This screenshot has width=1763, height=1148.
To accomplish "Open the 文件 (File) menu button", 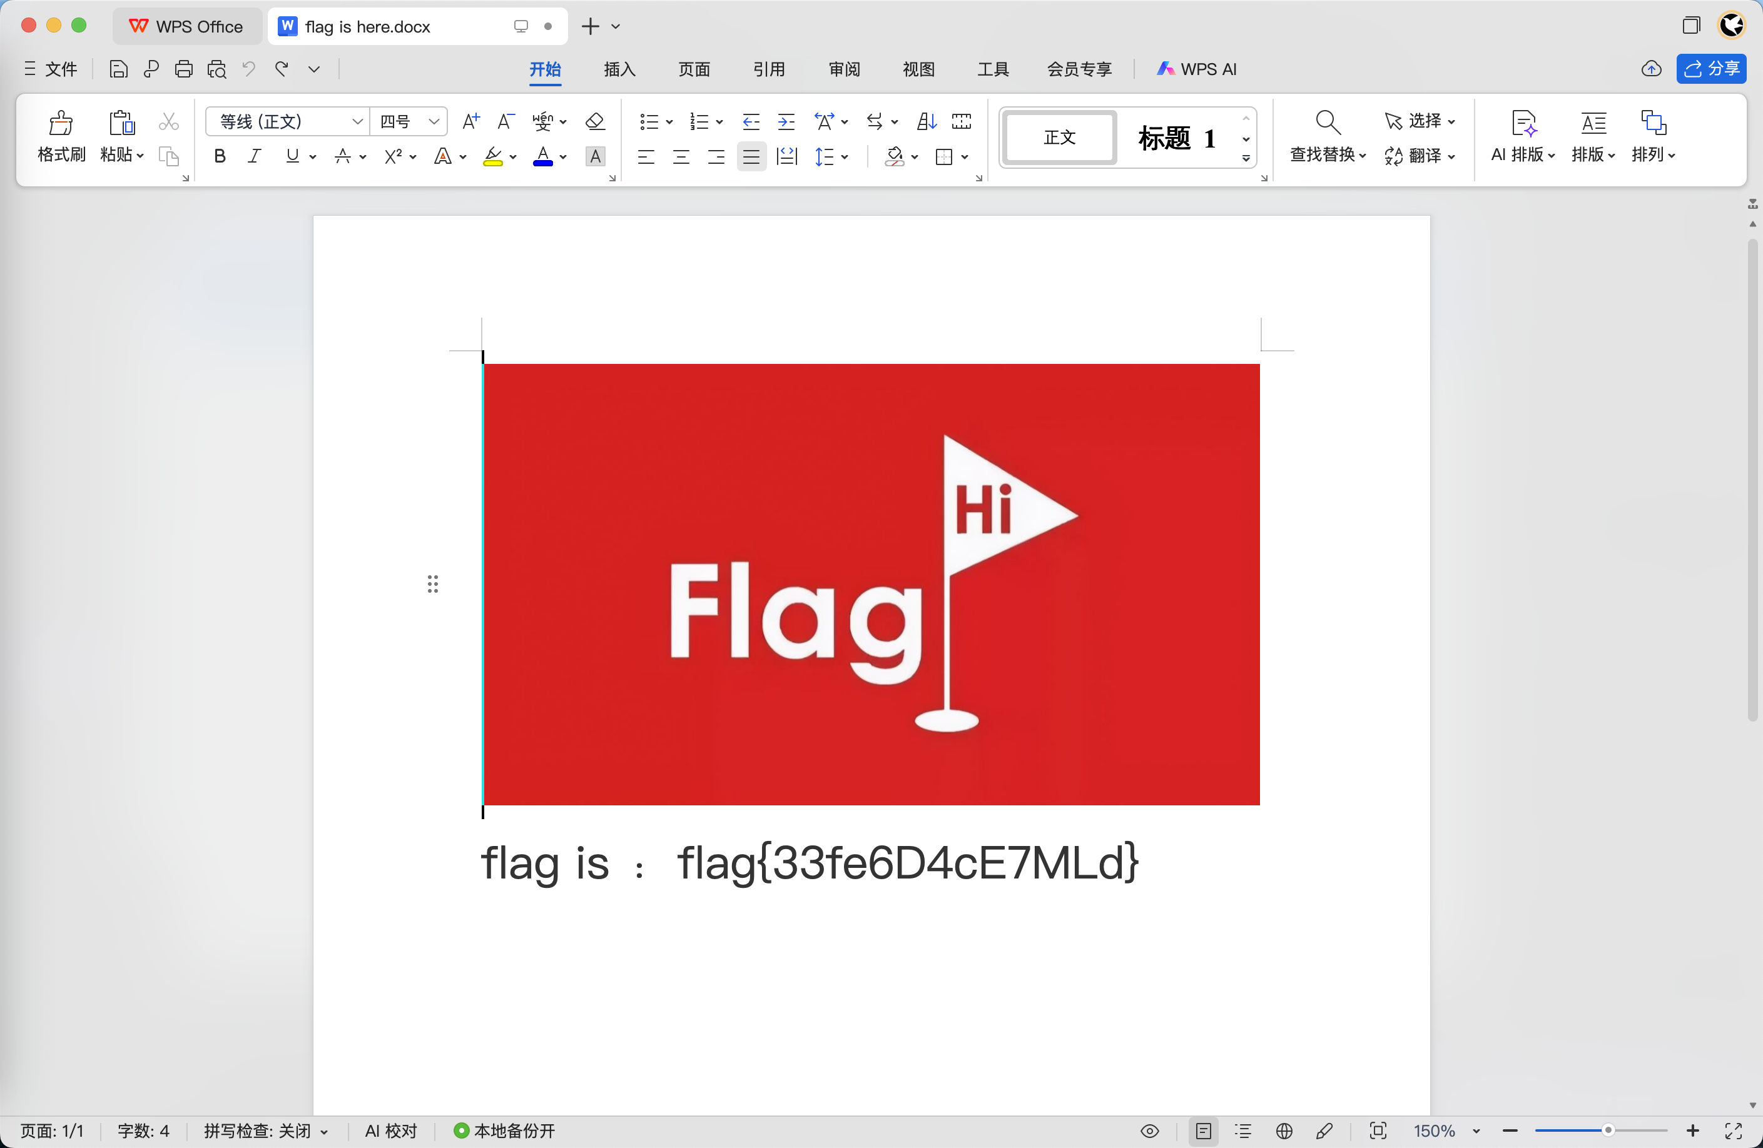I will [x=51, y=69].
